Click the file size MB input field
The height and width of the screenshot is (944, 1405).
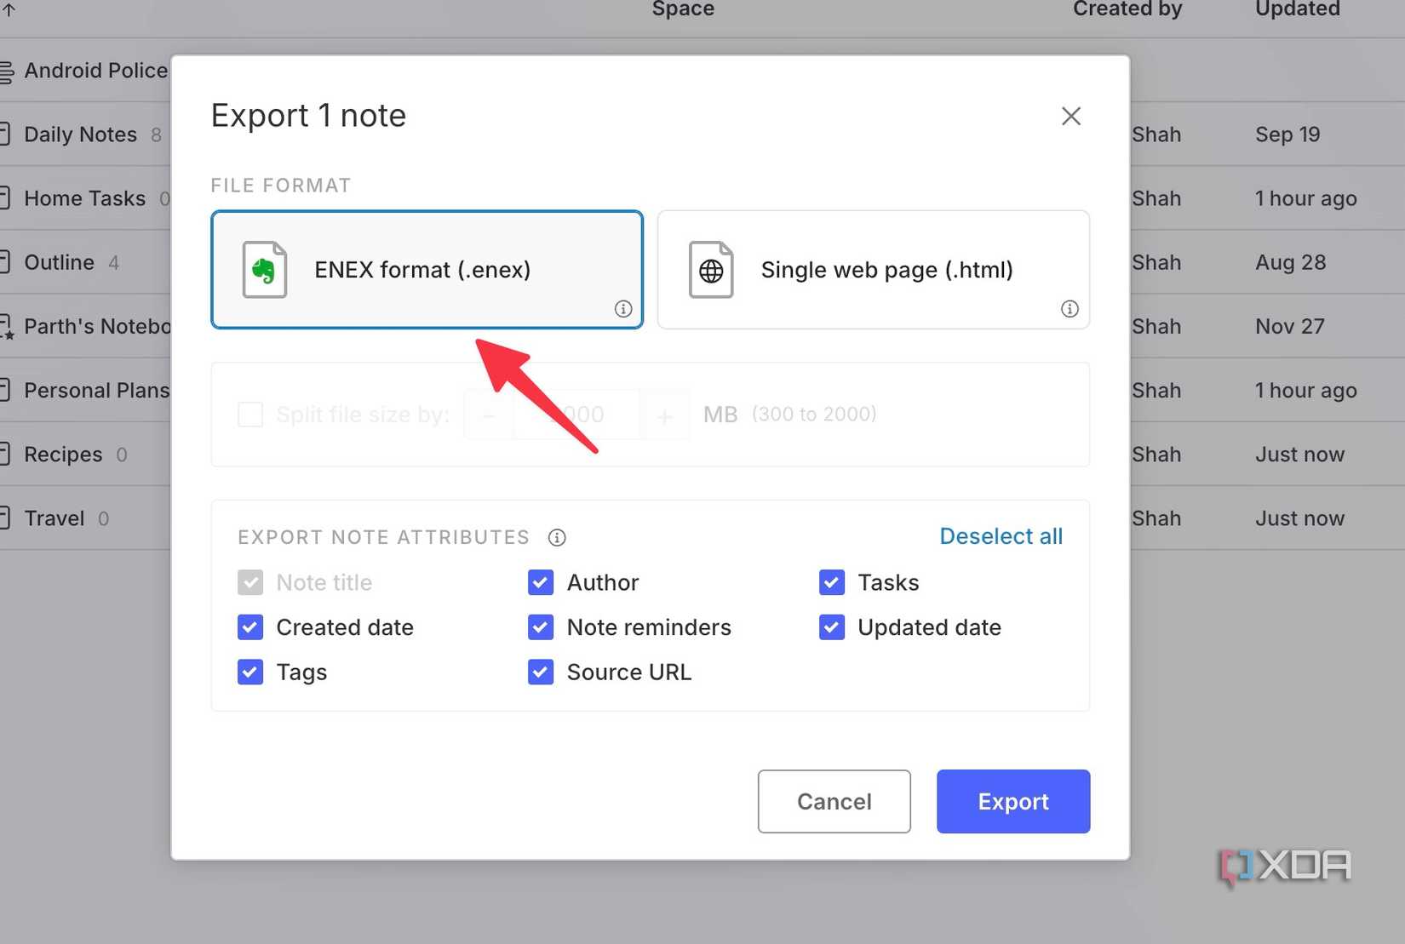[x=576, y=415]
